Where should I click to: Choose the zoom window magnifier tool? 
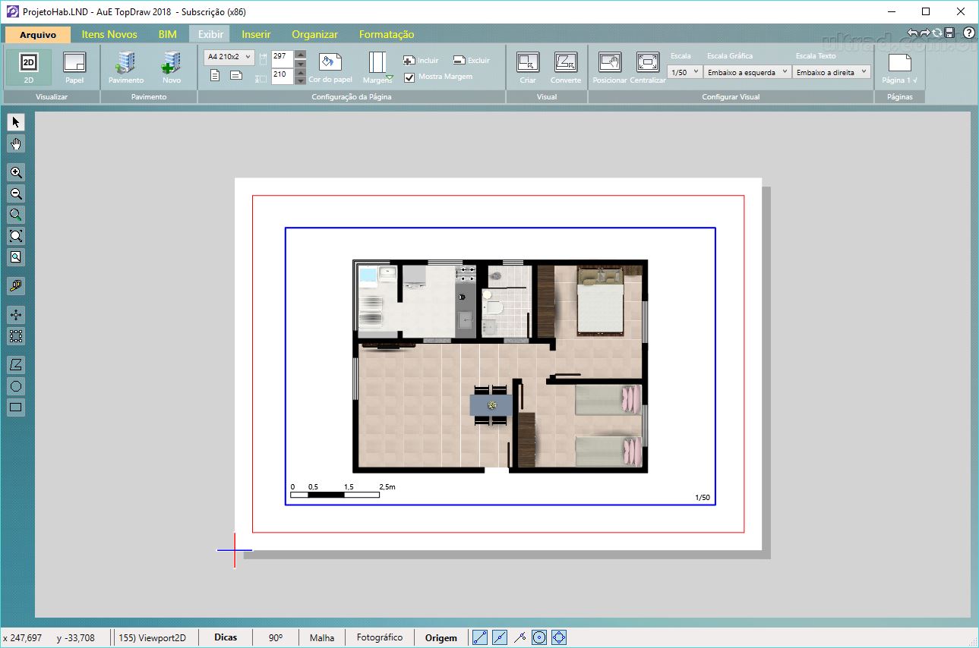16,215
